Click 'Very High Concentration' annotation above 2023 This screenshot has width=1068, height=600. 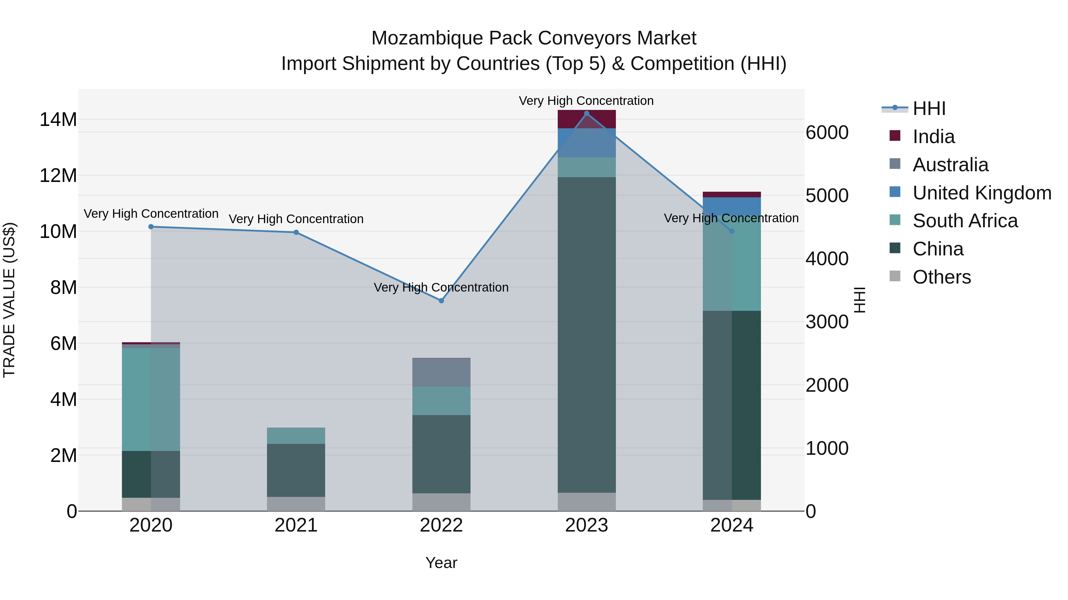[x=586, y=101]
